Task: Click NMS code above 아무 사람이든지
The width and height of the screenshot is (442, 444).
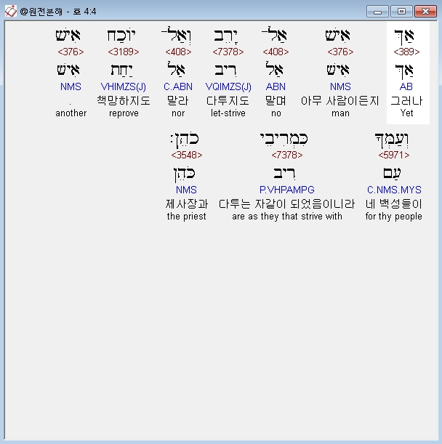Action: [340, 86]
